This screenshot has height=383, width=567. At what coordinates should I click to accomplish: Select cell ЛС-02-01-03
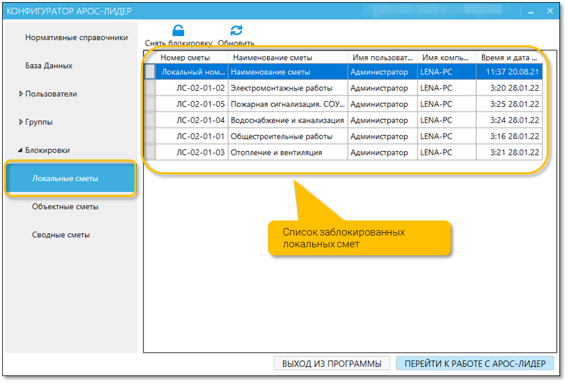click(192, 152)
